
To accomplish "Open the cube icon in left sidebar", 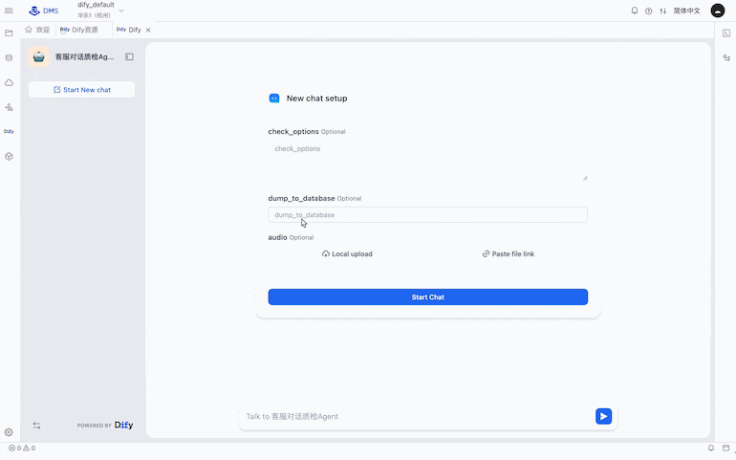I will pos(9,157).
